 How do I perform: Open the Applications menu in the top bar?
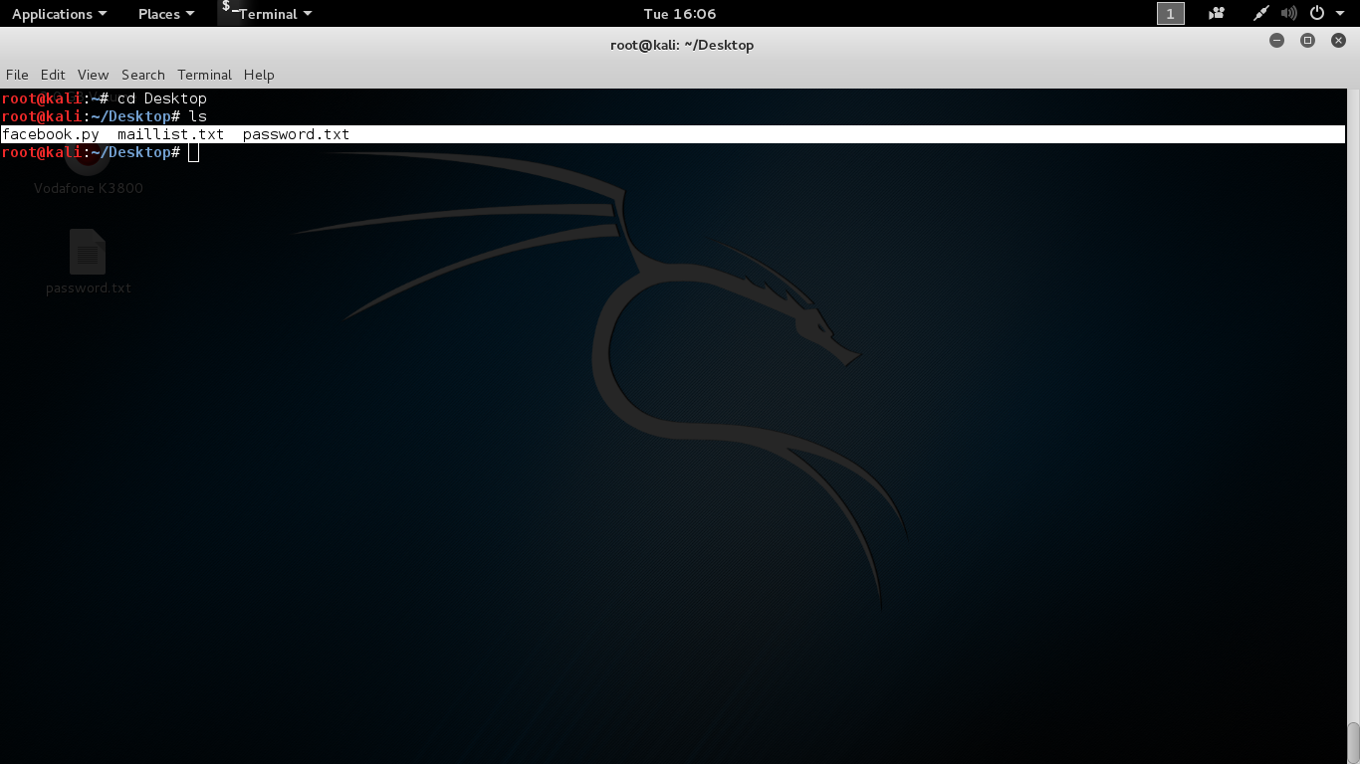pyautogui.click(x=59, y=14)
